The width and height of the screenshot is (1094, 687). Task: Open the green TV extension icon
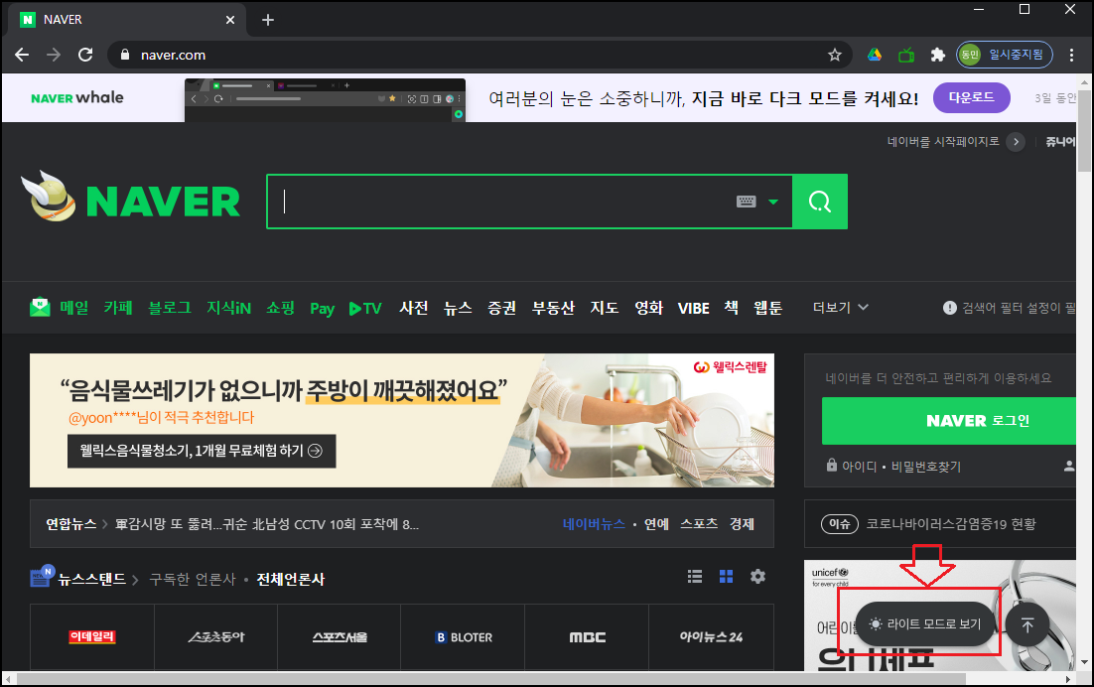tap(906, 55)
